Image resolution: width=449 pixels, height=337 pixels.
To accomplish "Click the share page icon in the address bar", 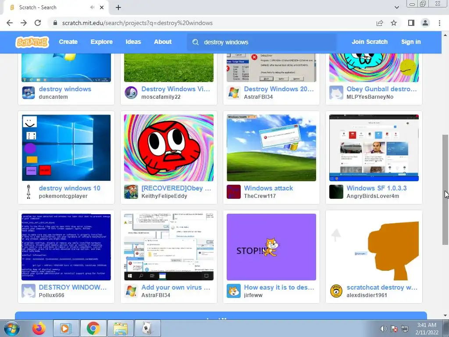I will pyautogui.click(x=380, y=23).
